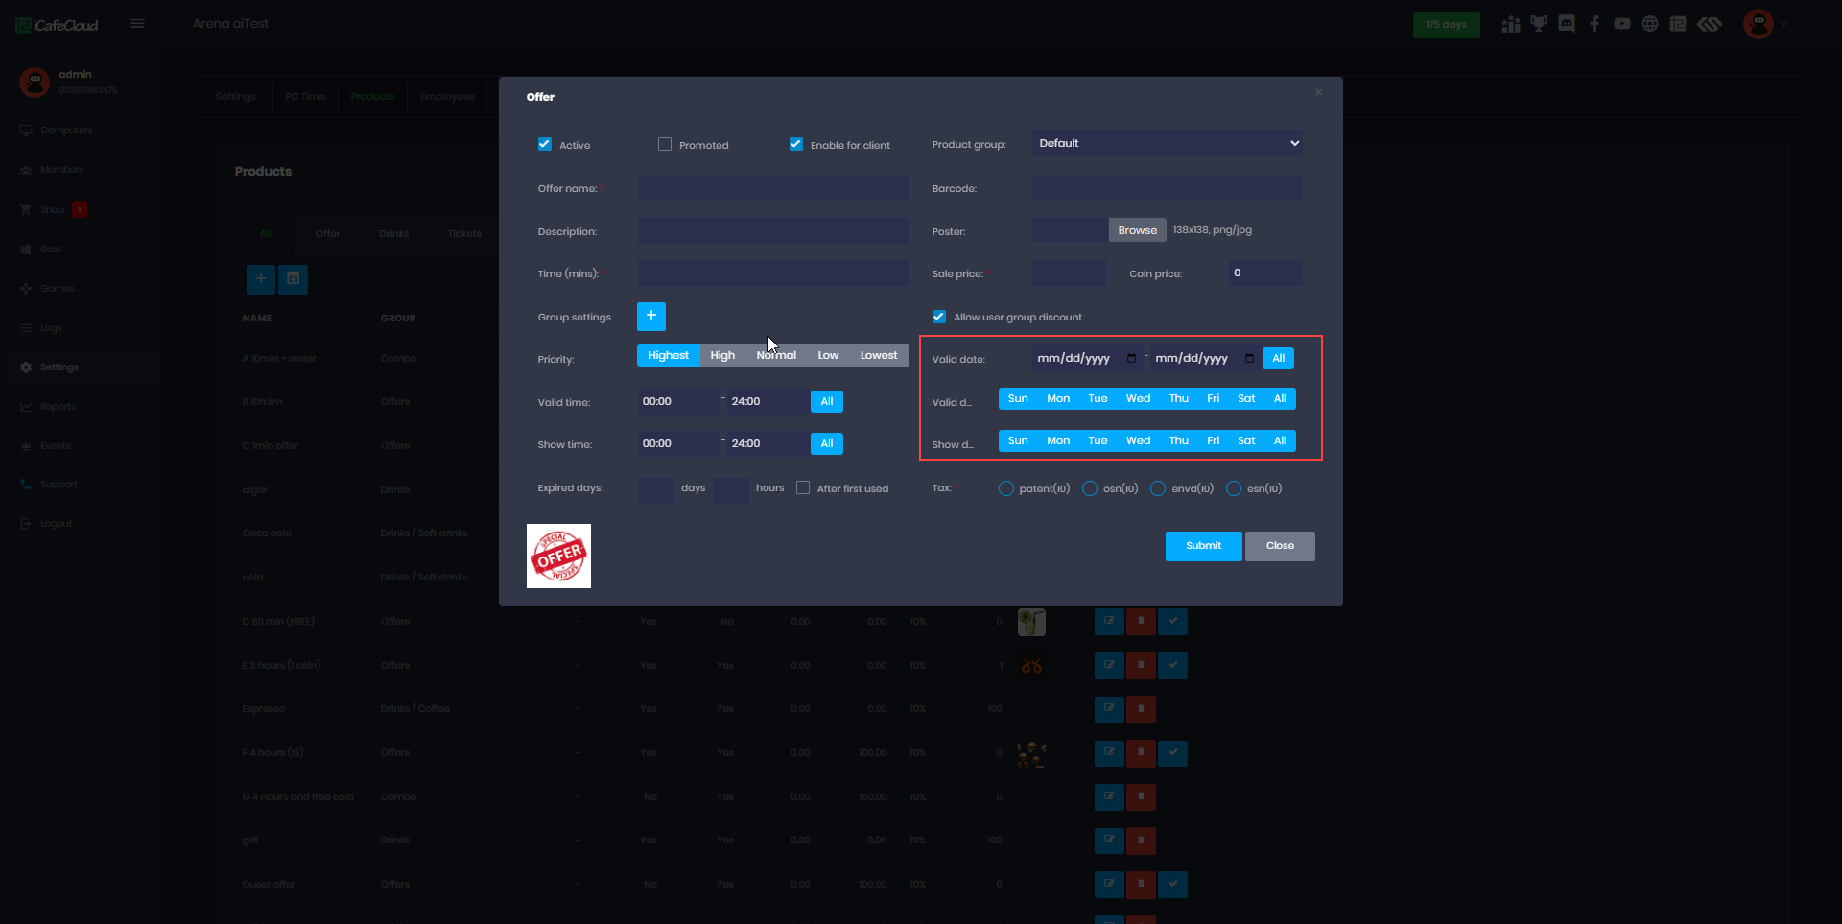The height and width of the screenshot is (924, 1842).
Task: Open the Product group dropdown
Action: click(1168, 143)
